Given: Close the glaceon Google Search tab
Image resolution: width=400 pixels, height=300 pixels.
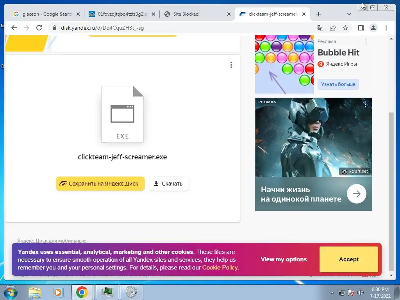Looking at the screenshot, I should [x=78, y=14].
